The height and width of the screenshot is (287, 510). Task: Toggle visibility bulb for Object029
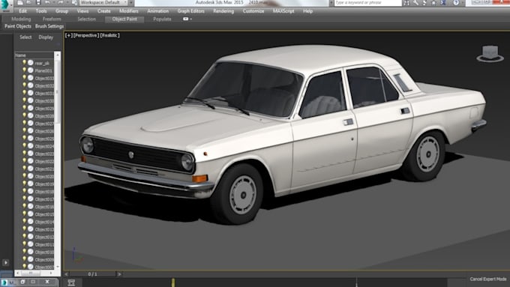pyautogui.click(x=24, y=108)
